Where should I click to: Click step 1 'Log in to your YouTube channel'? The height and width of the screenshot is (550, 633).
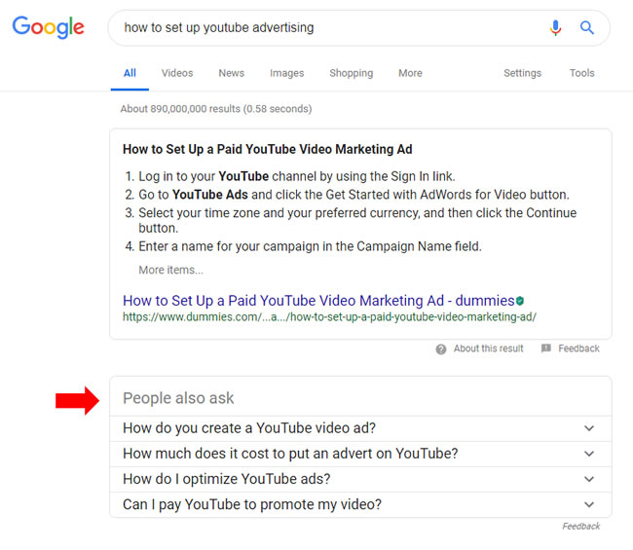coord(297,176)
